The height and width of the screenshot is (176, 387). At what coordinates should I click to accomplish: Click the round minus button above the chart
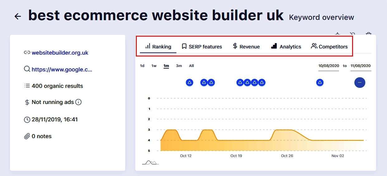(360, 82)
